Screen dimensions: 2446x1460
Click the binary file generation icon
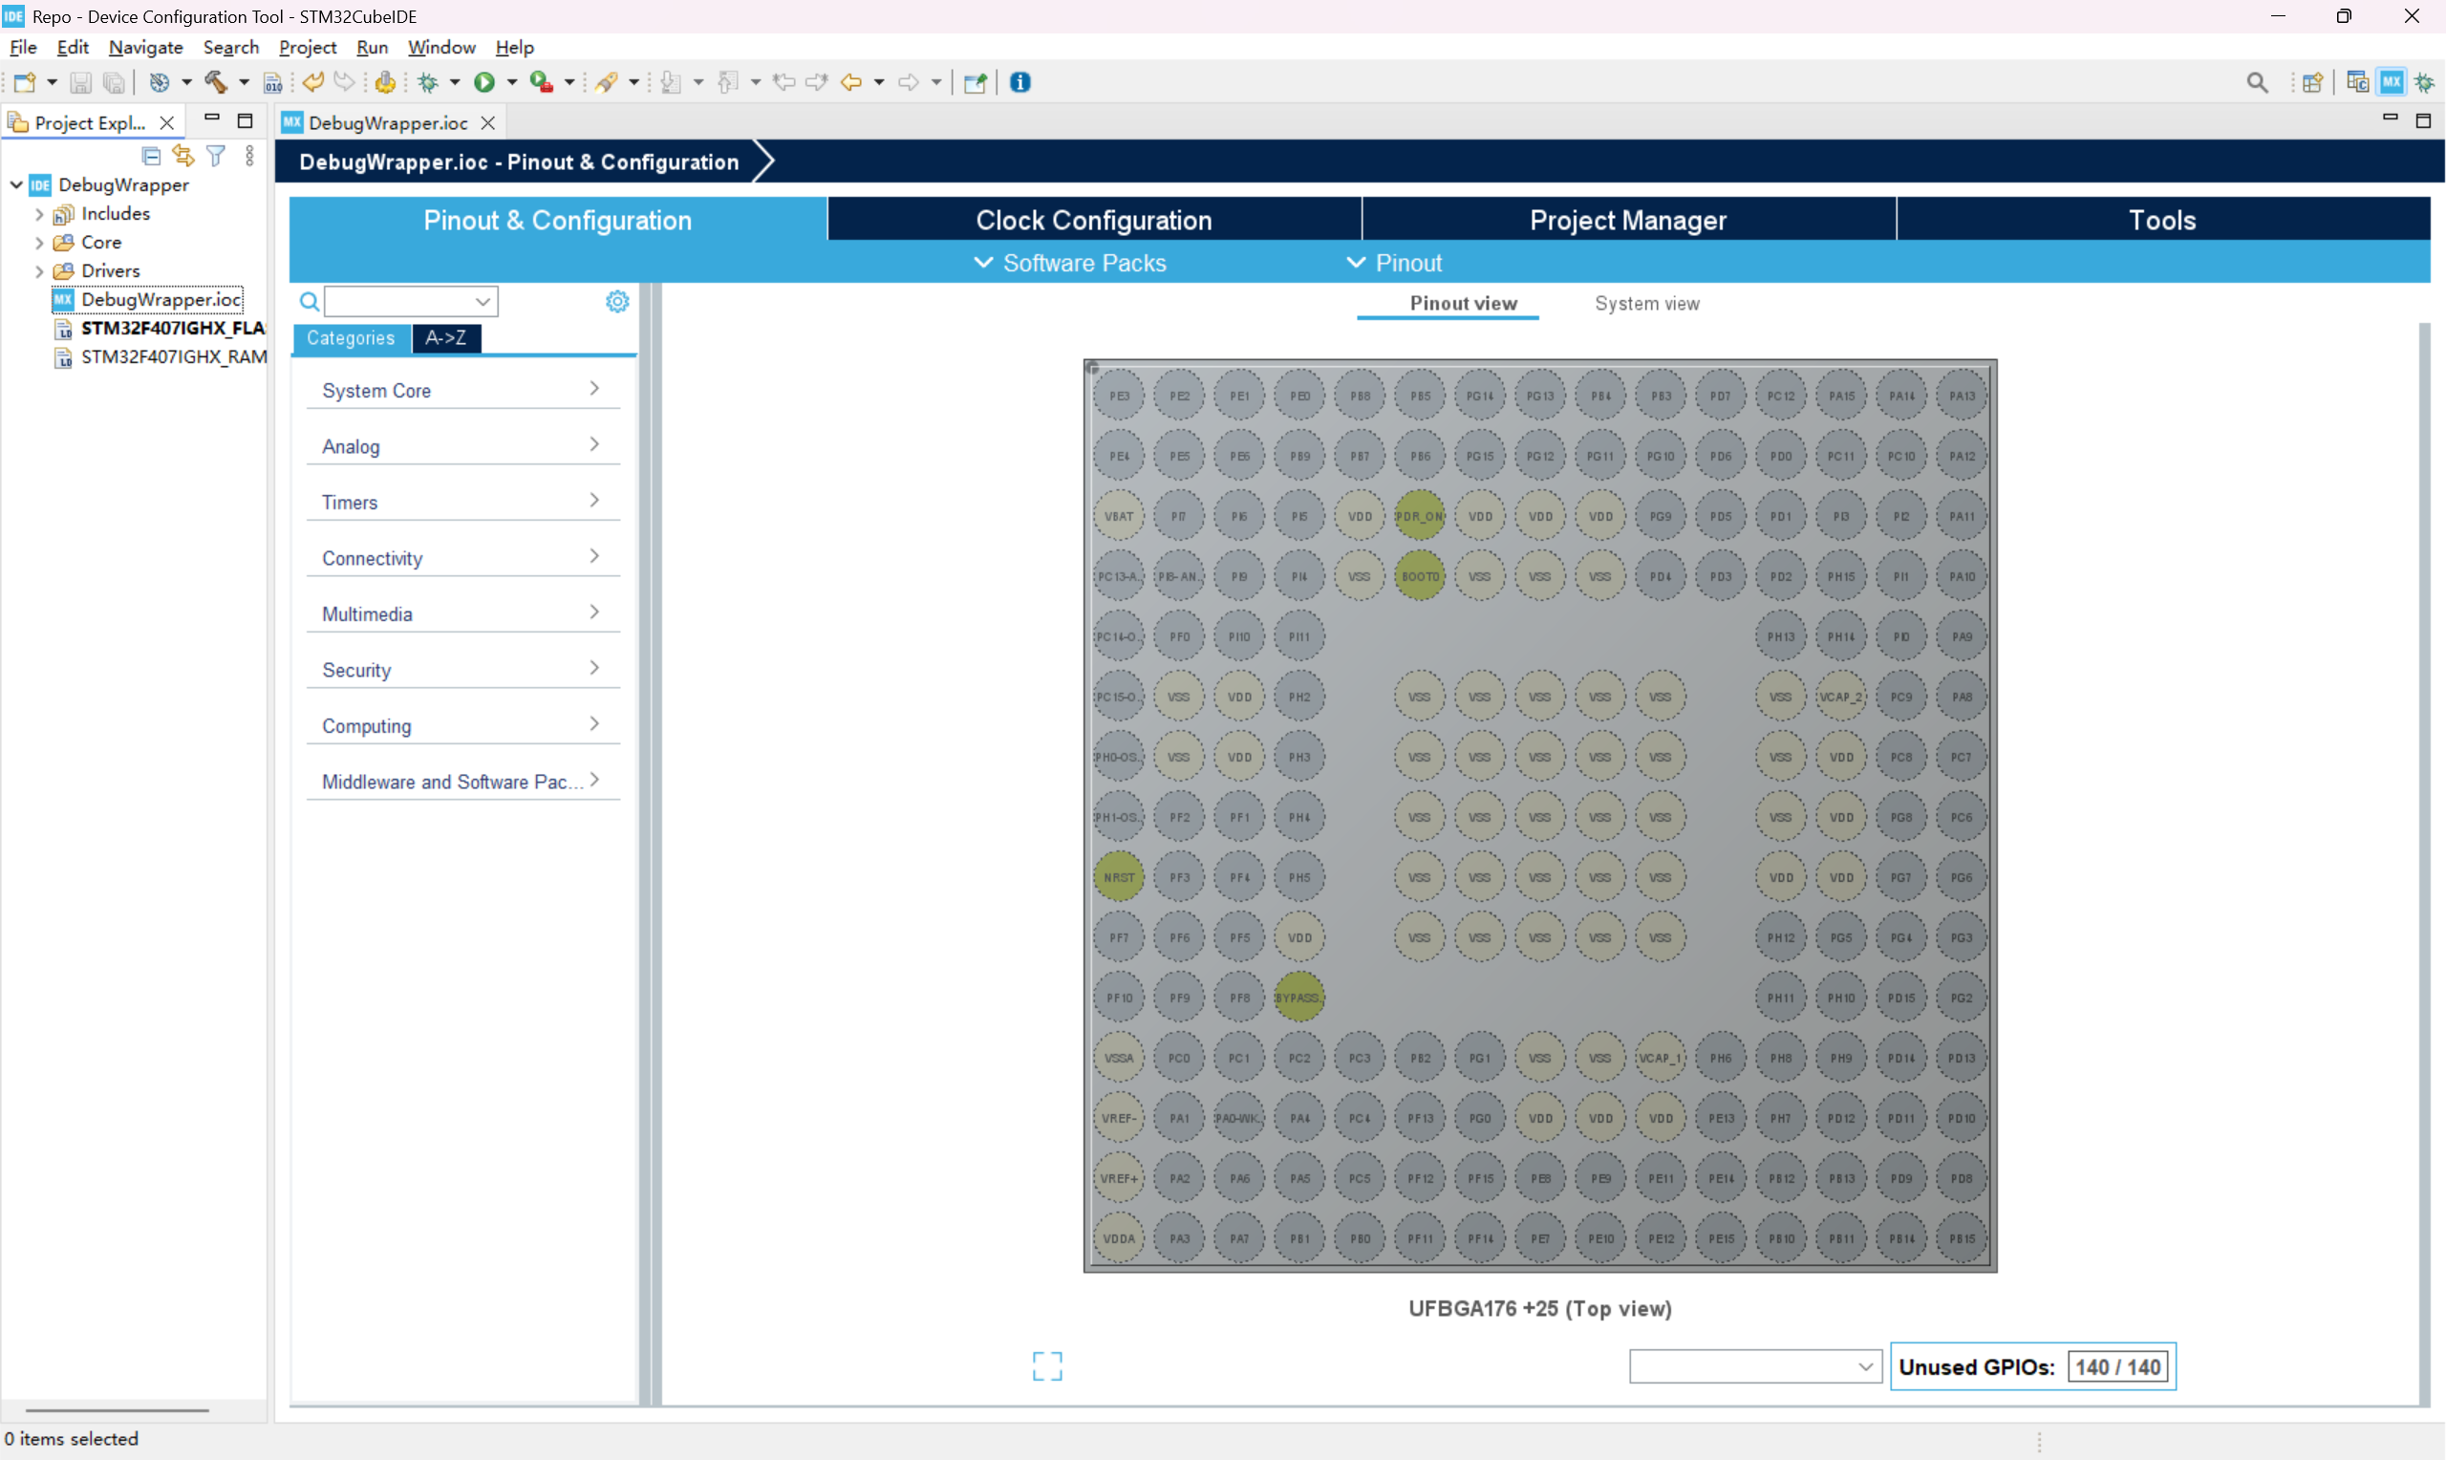[x=273, y=82]
